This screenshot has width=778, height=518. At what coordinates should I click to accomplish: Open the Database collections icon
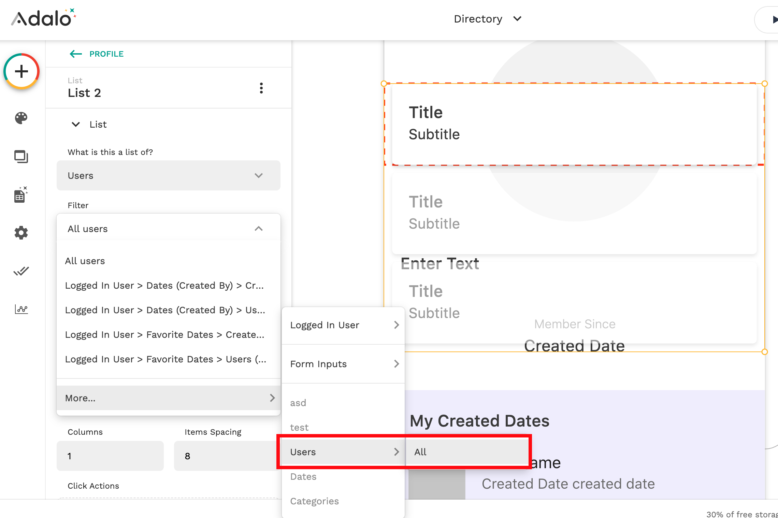point(20,195)
